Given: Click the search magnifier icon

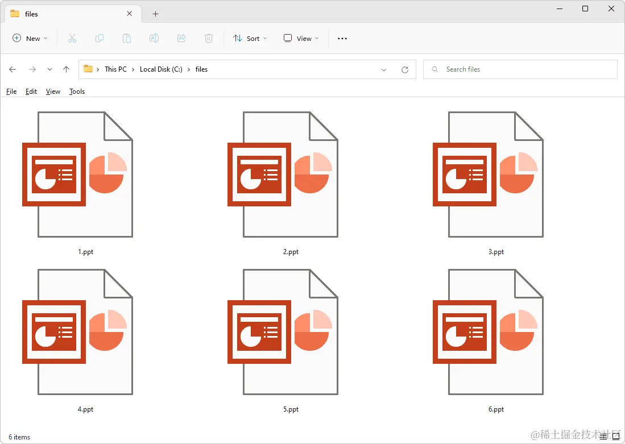Looking at the screenshot, I should 435,69.
